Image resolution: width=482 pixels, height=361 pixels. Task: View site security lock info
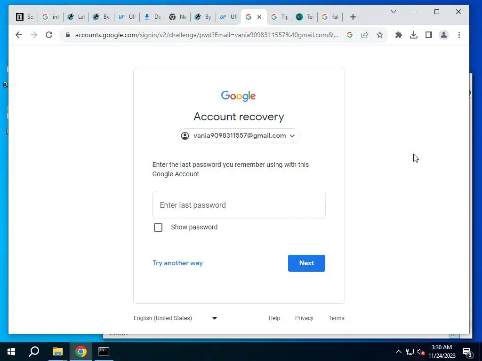pyautogui.click(x=68, y=35)
